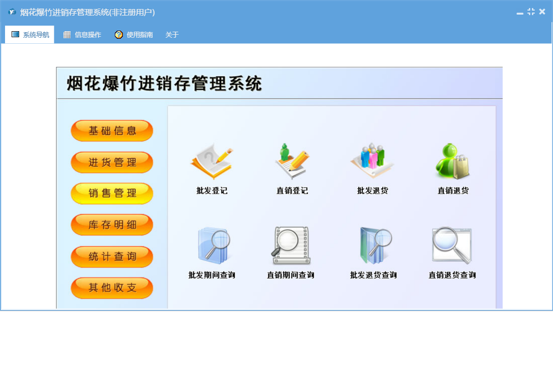Screen dimensions: 553x366
Task: Close the 烟花爆竹进销存管理系统 window
Action: click(542, 12)
